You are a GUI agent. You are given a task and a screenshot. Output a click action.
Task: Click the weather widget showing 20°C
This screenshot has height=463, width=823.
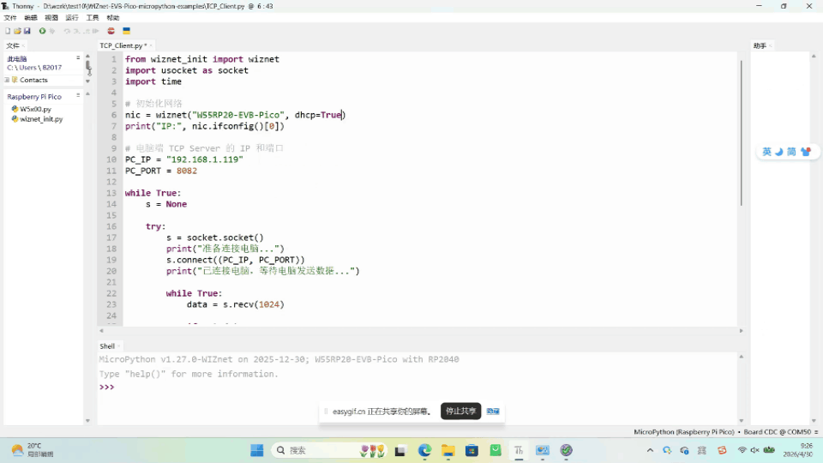tap(33, 450)
